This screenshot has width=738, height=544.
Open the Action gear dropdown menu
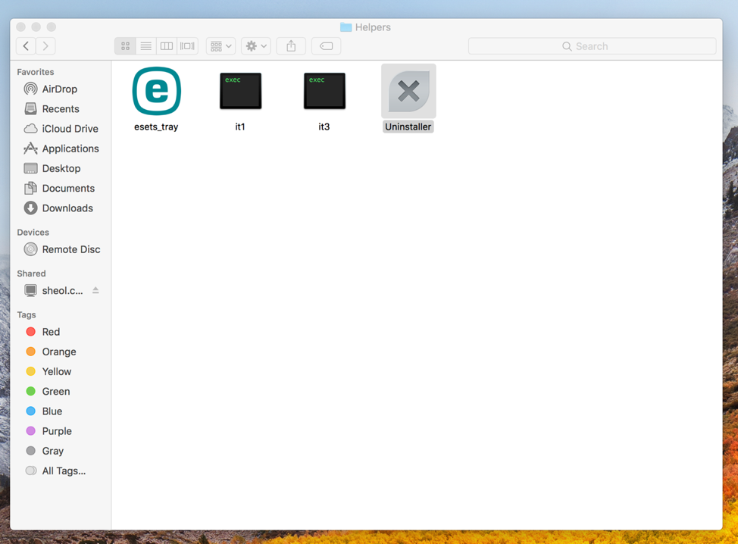click(256, 46)
